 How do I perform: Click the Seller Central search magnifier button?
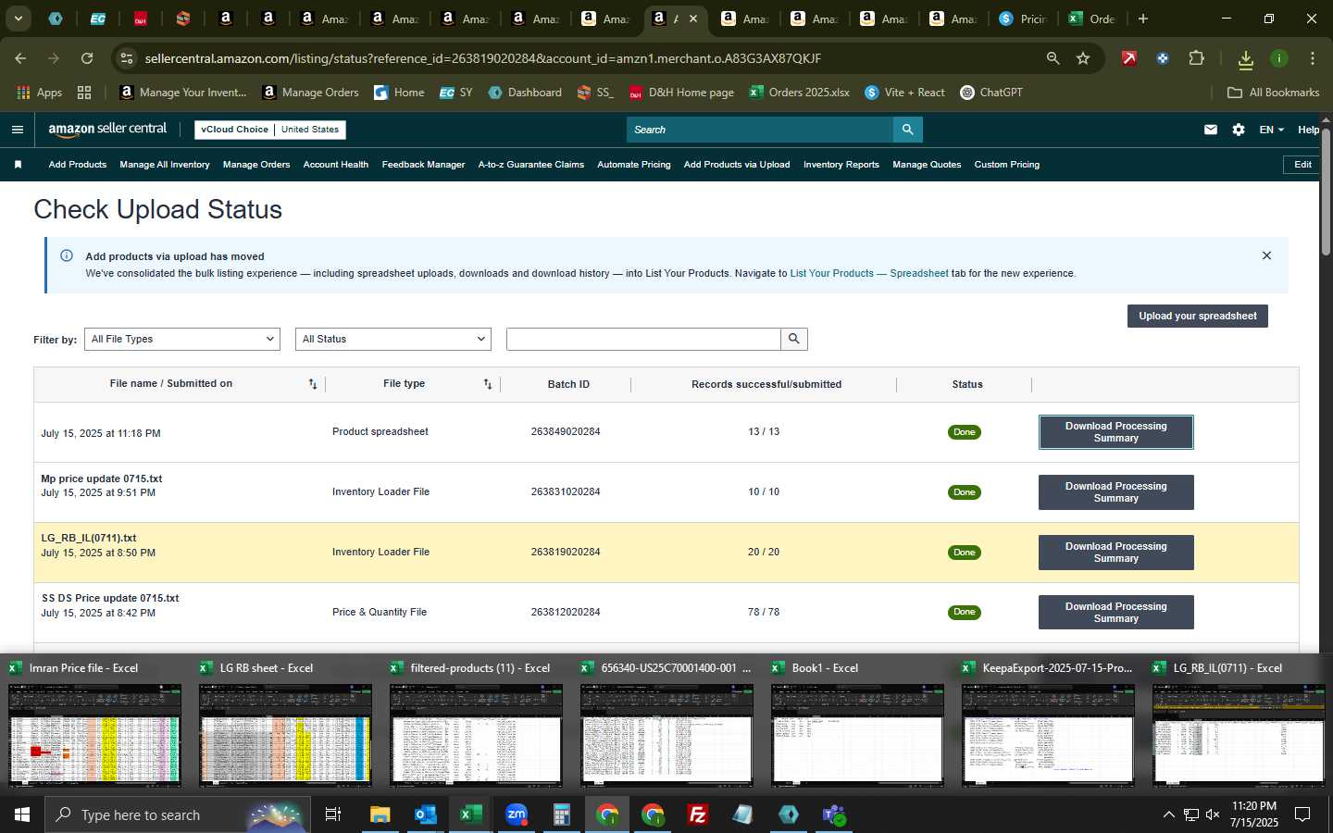click(908, 130)
